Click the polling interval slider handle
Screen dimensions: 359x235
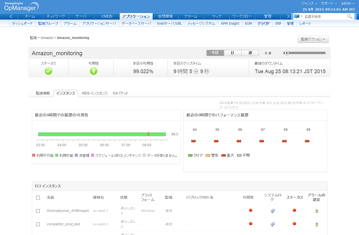[287, 53]
